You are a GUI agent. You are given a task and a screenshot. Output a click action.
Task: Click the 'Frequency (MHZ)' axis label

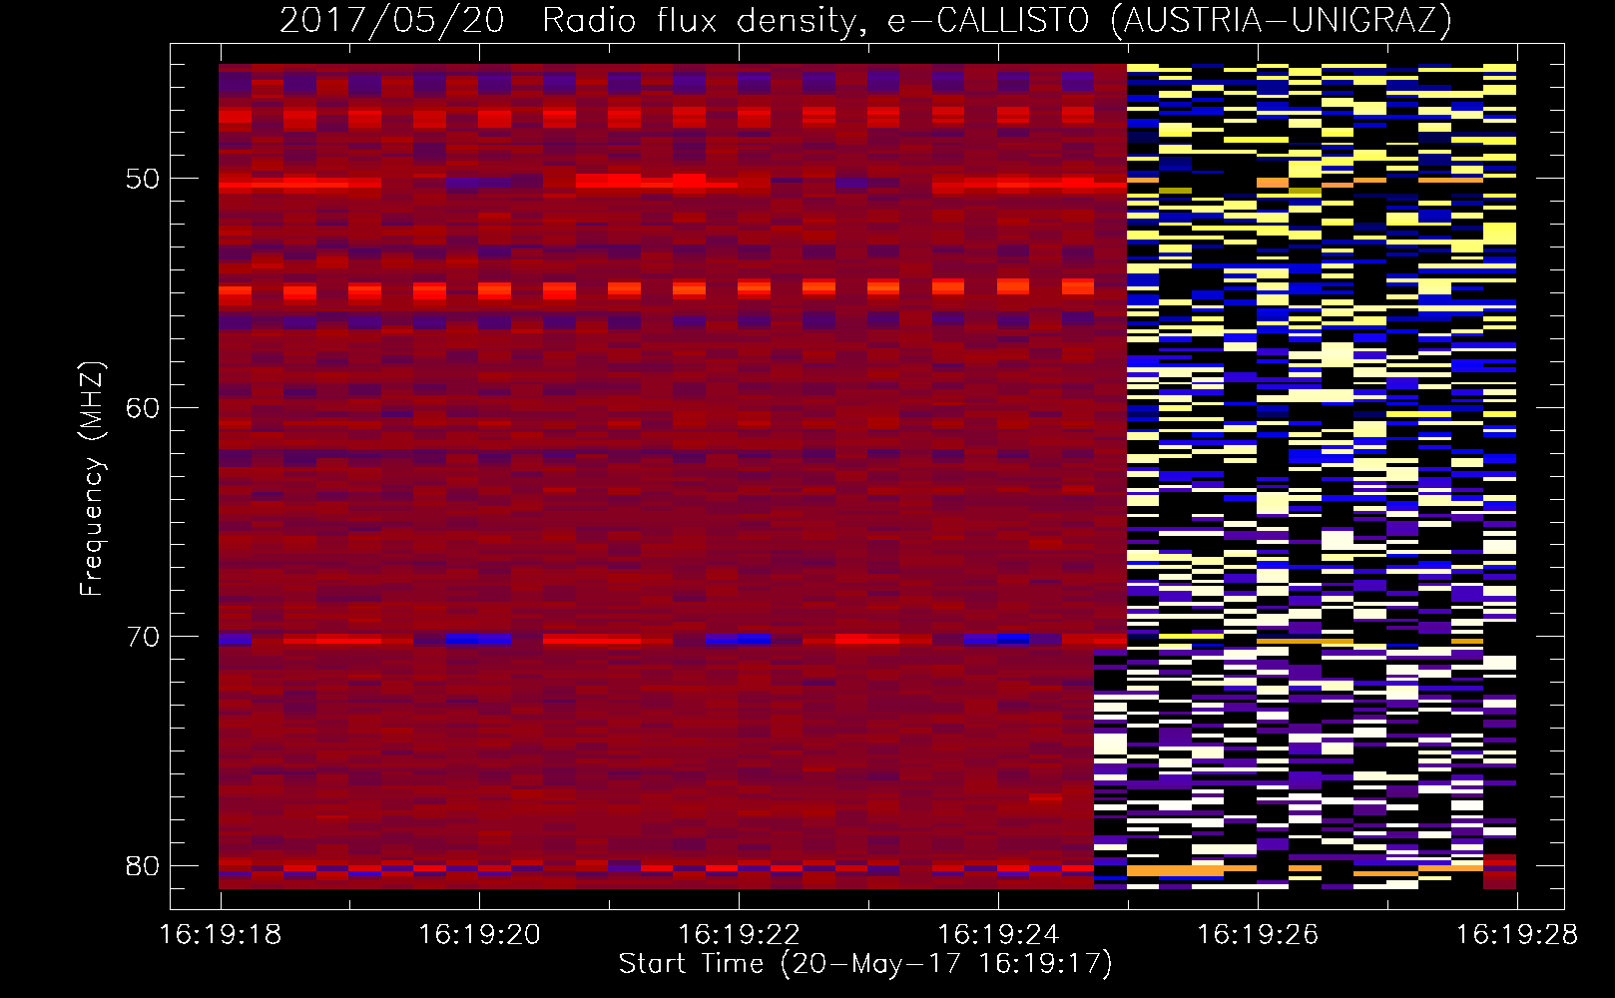(92, 479)
